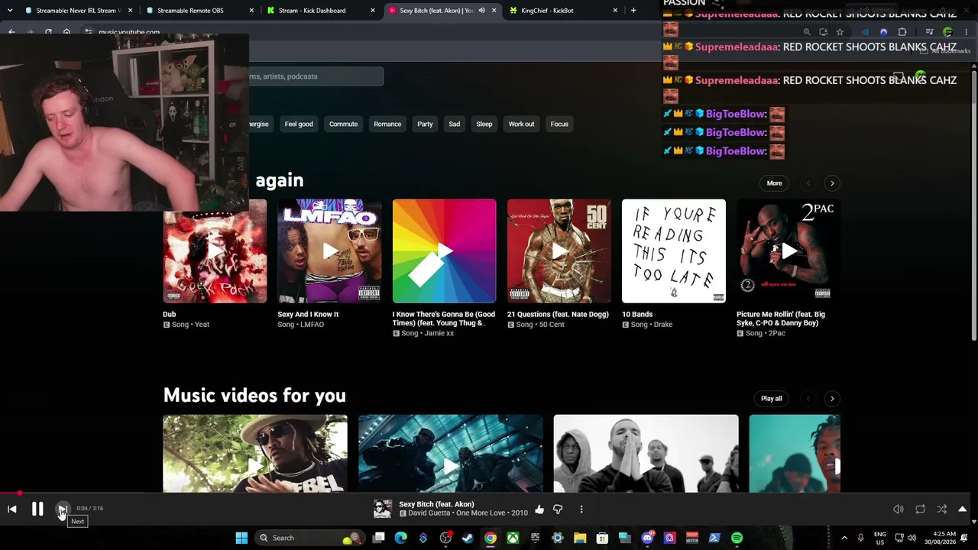Play the 2Pac Picture Me Rollin' cover
This screenshot has width=978, height=550.
click(788, 251)
